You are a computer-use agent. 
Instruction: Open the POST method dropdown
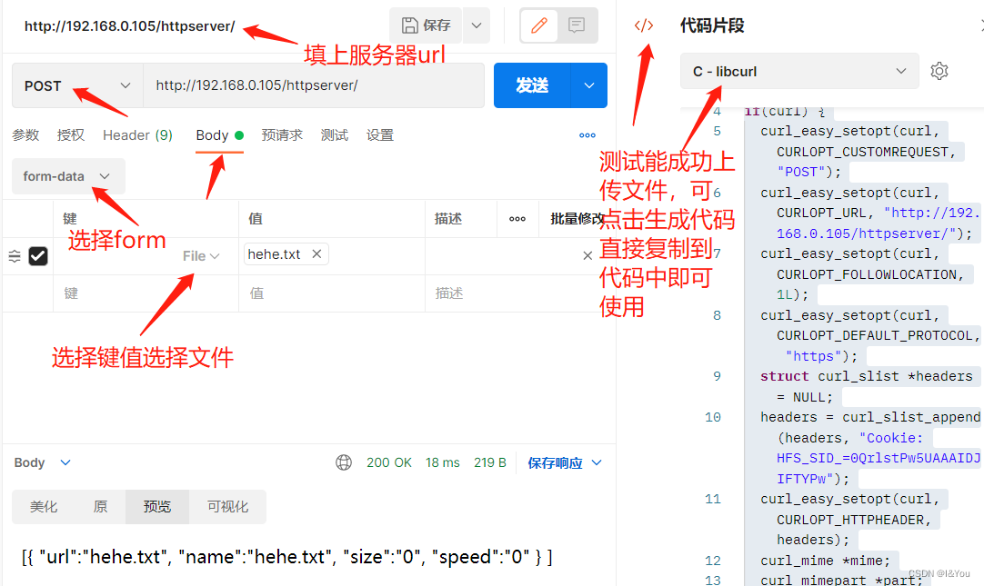[x=77, y=86]
